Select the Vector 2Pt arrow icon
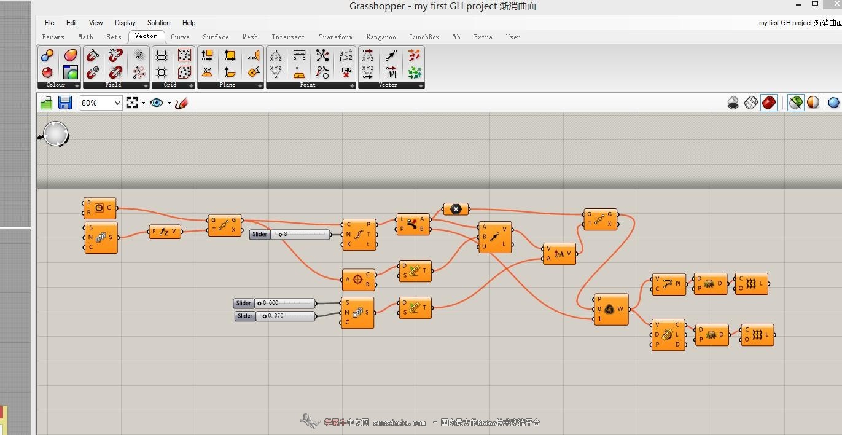 click(x=391, y=56)
